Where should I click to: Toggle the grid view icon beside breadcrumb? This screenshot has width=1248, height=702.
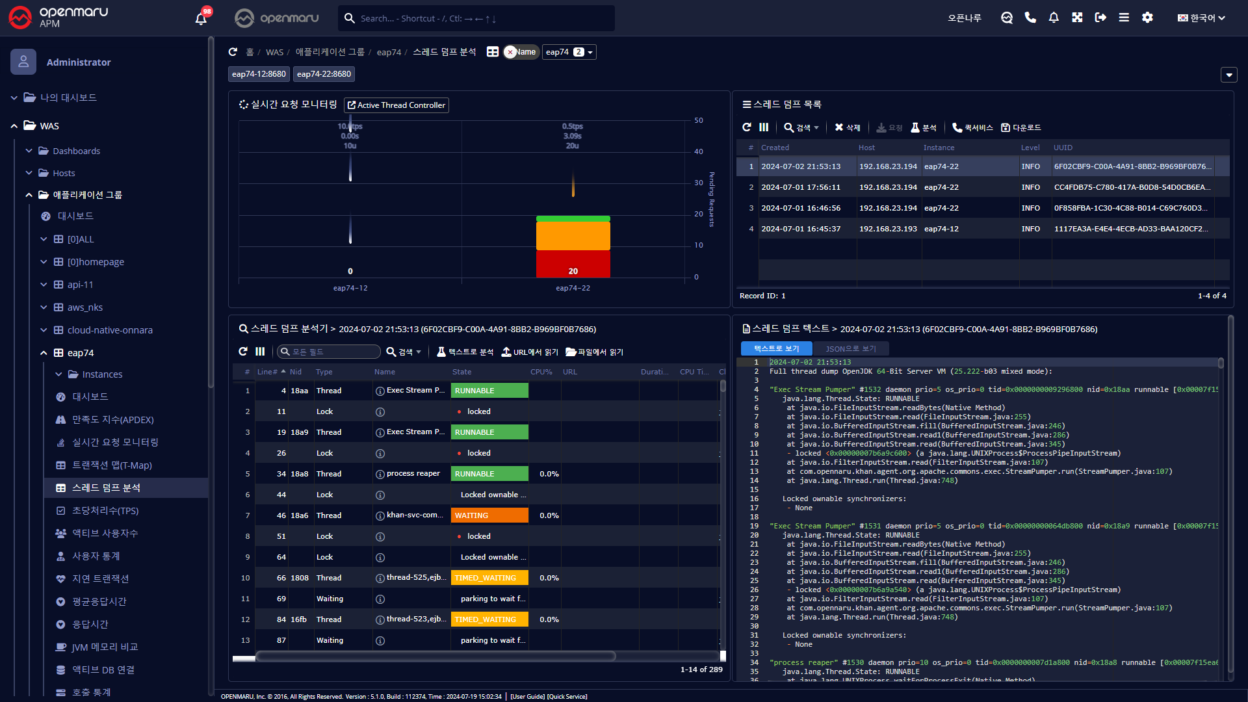coord(493,52)
